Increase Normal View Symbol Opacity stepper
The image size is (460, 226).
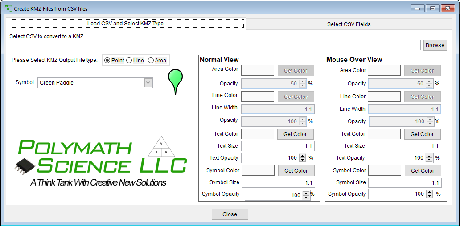pos(306,193)
